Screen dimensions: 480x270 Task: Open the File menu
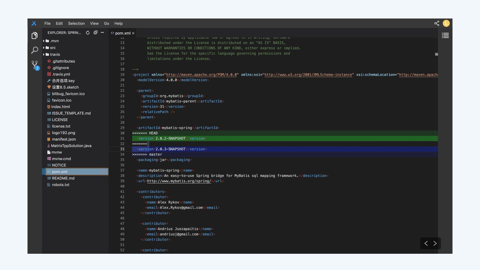pos(47,23)
